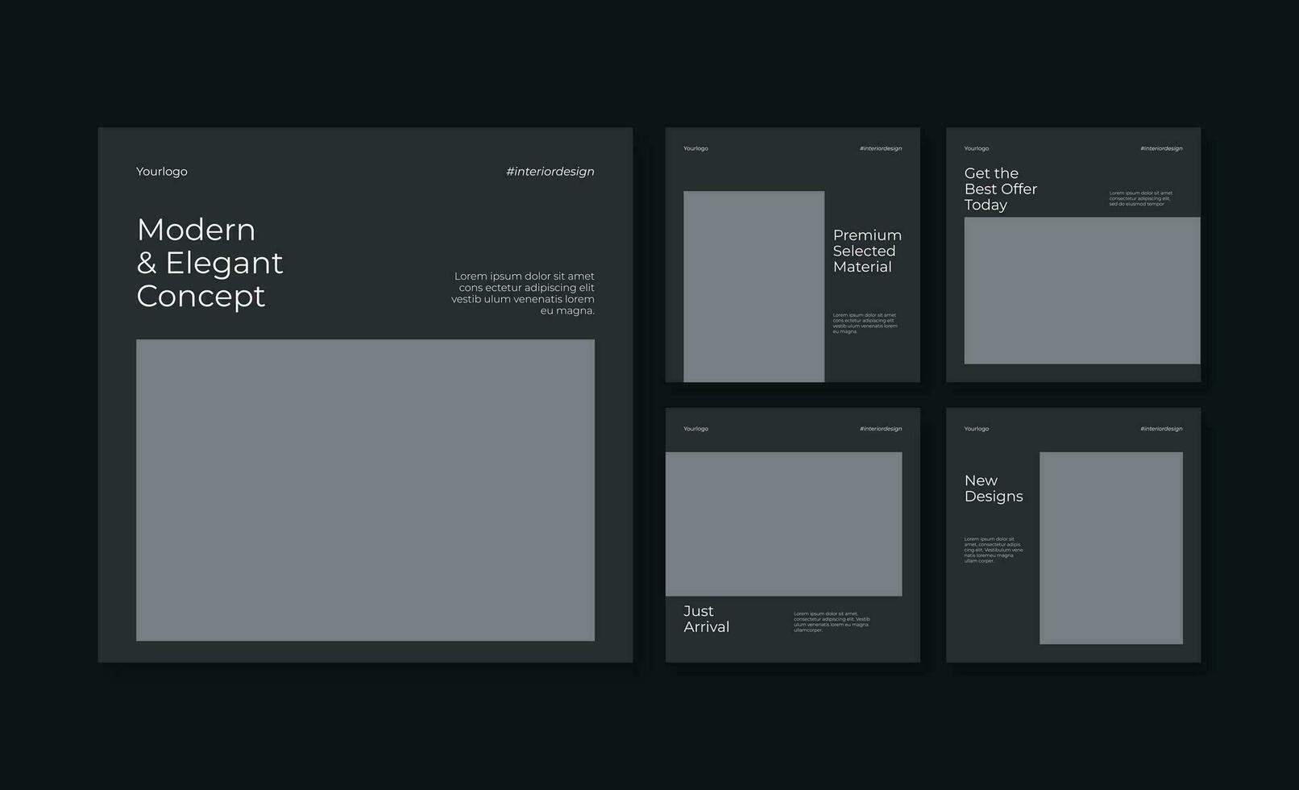Click the 'Modern & Elegant Concept' headline

(210, 263)
